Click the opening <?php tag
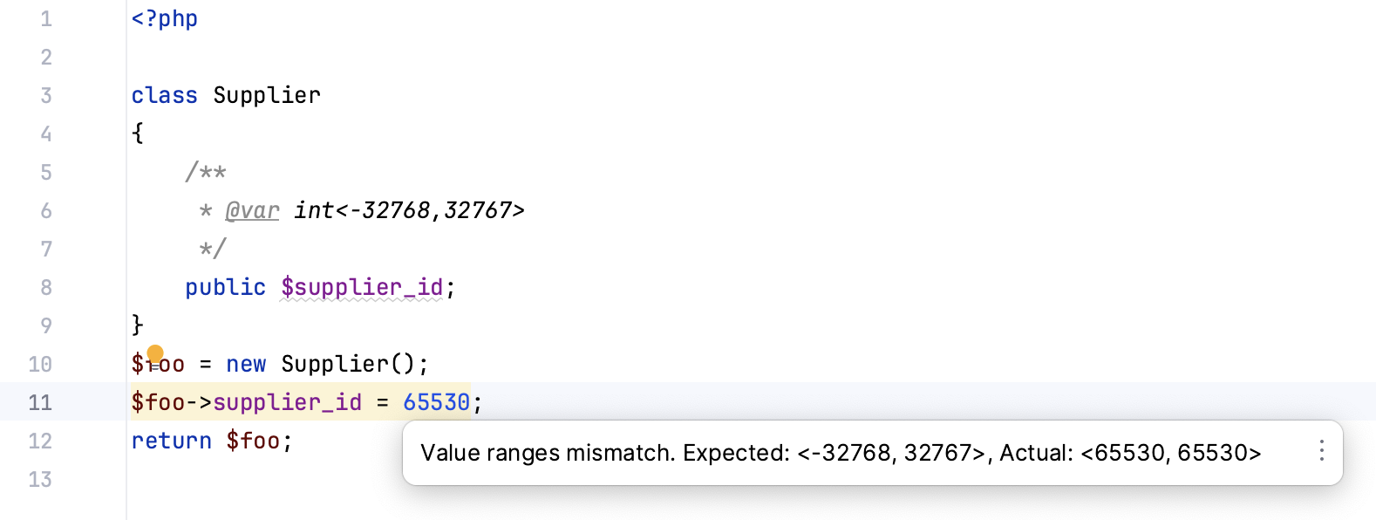This screenshot has height=520, width=1376. tap(164, 17)
